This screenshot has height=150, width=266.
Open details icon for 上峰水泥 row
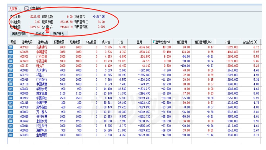coord(11,121)
